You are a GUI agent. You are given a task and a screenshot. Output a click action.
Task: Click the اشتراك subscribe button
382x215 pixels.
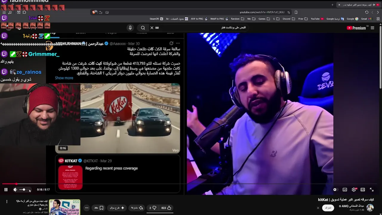[328, 208]
